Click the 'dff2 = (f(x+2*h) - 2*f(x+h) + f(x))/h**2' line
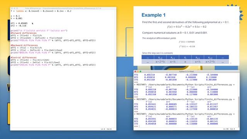Image resolution: width=247 pixels, height=139 pixels. [36, 38]
